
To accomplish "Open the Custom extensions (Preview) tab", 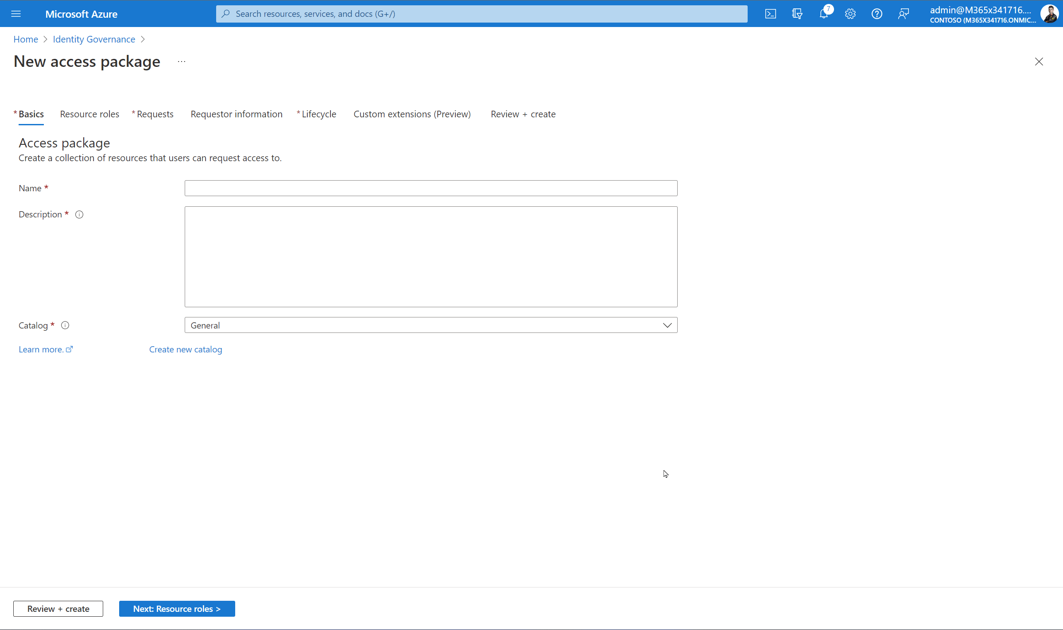I will [x=412, y=114].
